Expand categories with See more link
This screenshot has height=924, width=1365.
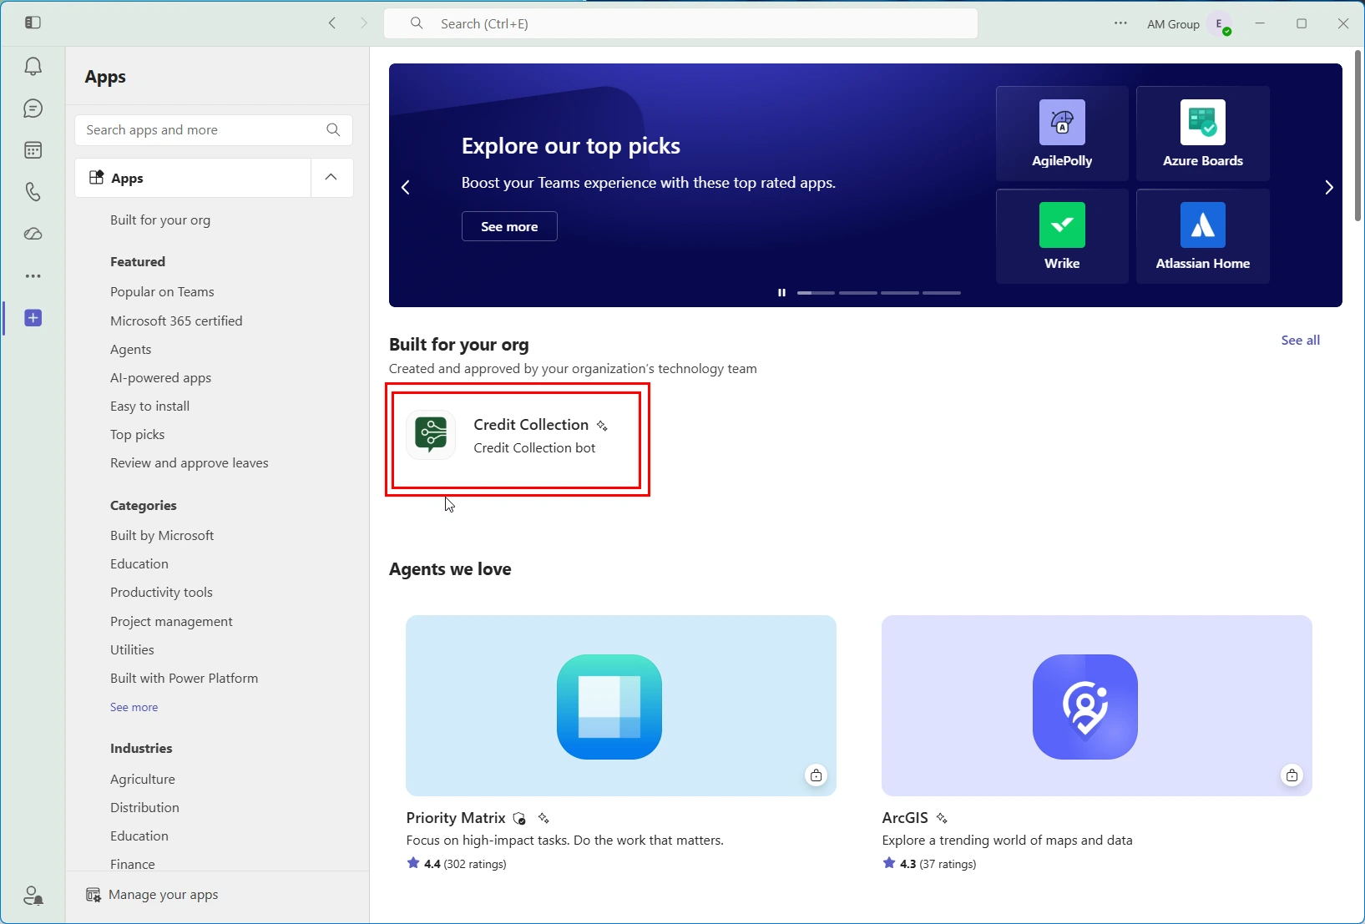pyautogui.click(x=134, y=707)
